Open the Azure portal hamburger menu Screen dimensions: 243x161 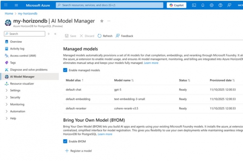(16, 5)
